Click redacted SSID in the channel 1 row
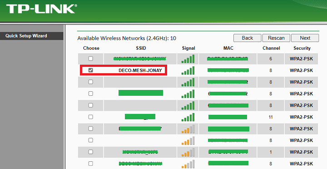Image resolution: width=327 pixels, height=169 pixels. [140, 152]
